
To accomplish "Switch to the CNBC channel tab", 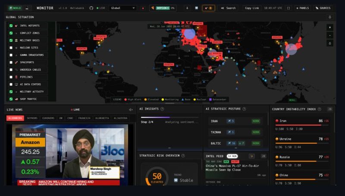I will coord(70,118).
